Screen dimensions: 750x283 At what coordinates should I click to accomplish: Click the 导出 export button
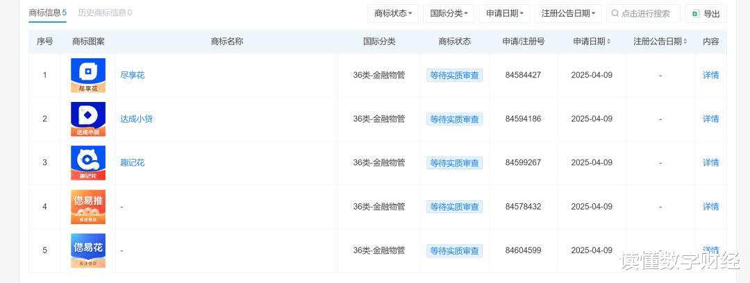click(x=706, y=13)
